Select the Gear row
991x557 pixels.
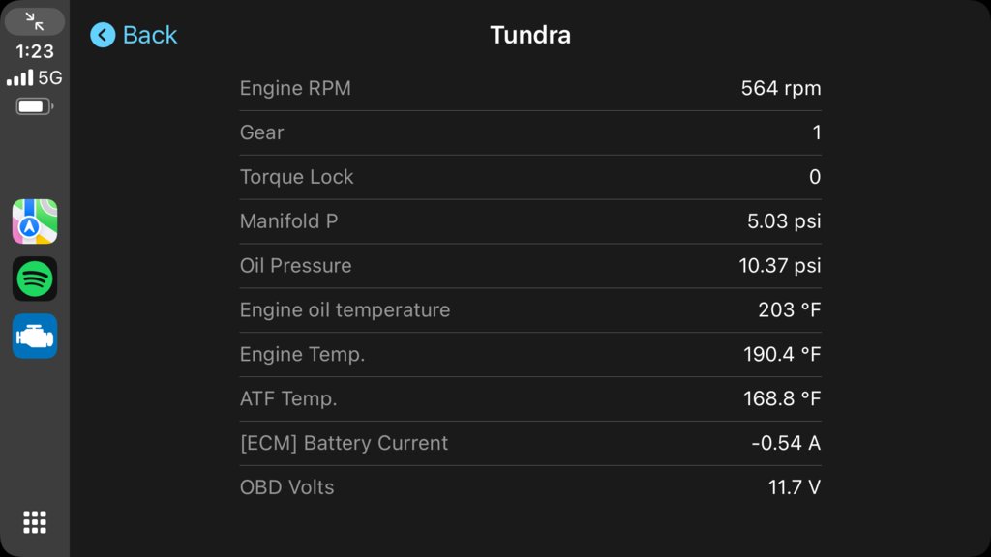(530, 132)
